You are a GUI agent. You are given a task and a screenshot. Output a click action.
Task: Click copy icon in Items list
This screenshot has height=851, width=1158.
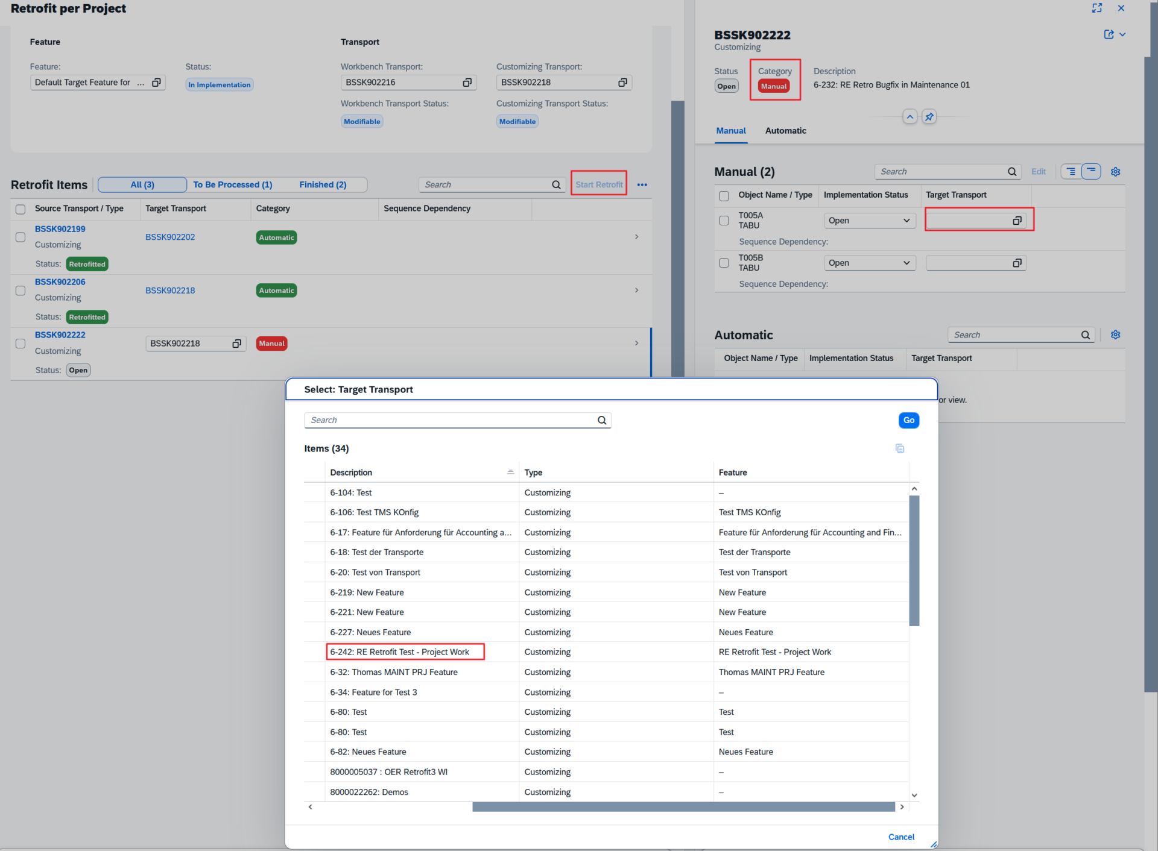click(x=899, y=448)
